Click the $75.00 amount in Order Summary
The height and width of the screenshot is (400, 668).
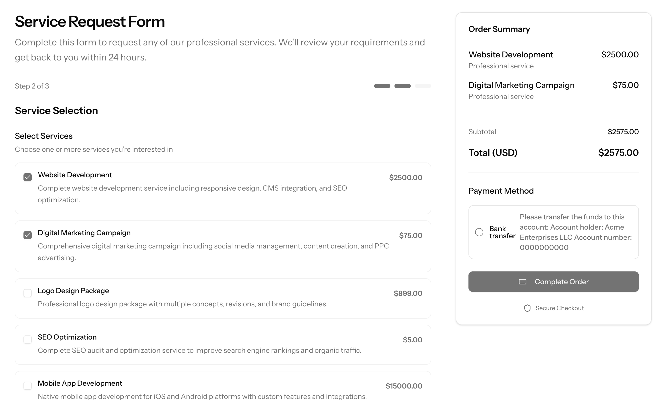click(x=625, y=85)
